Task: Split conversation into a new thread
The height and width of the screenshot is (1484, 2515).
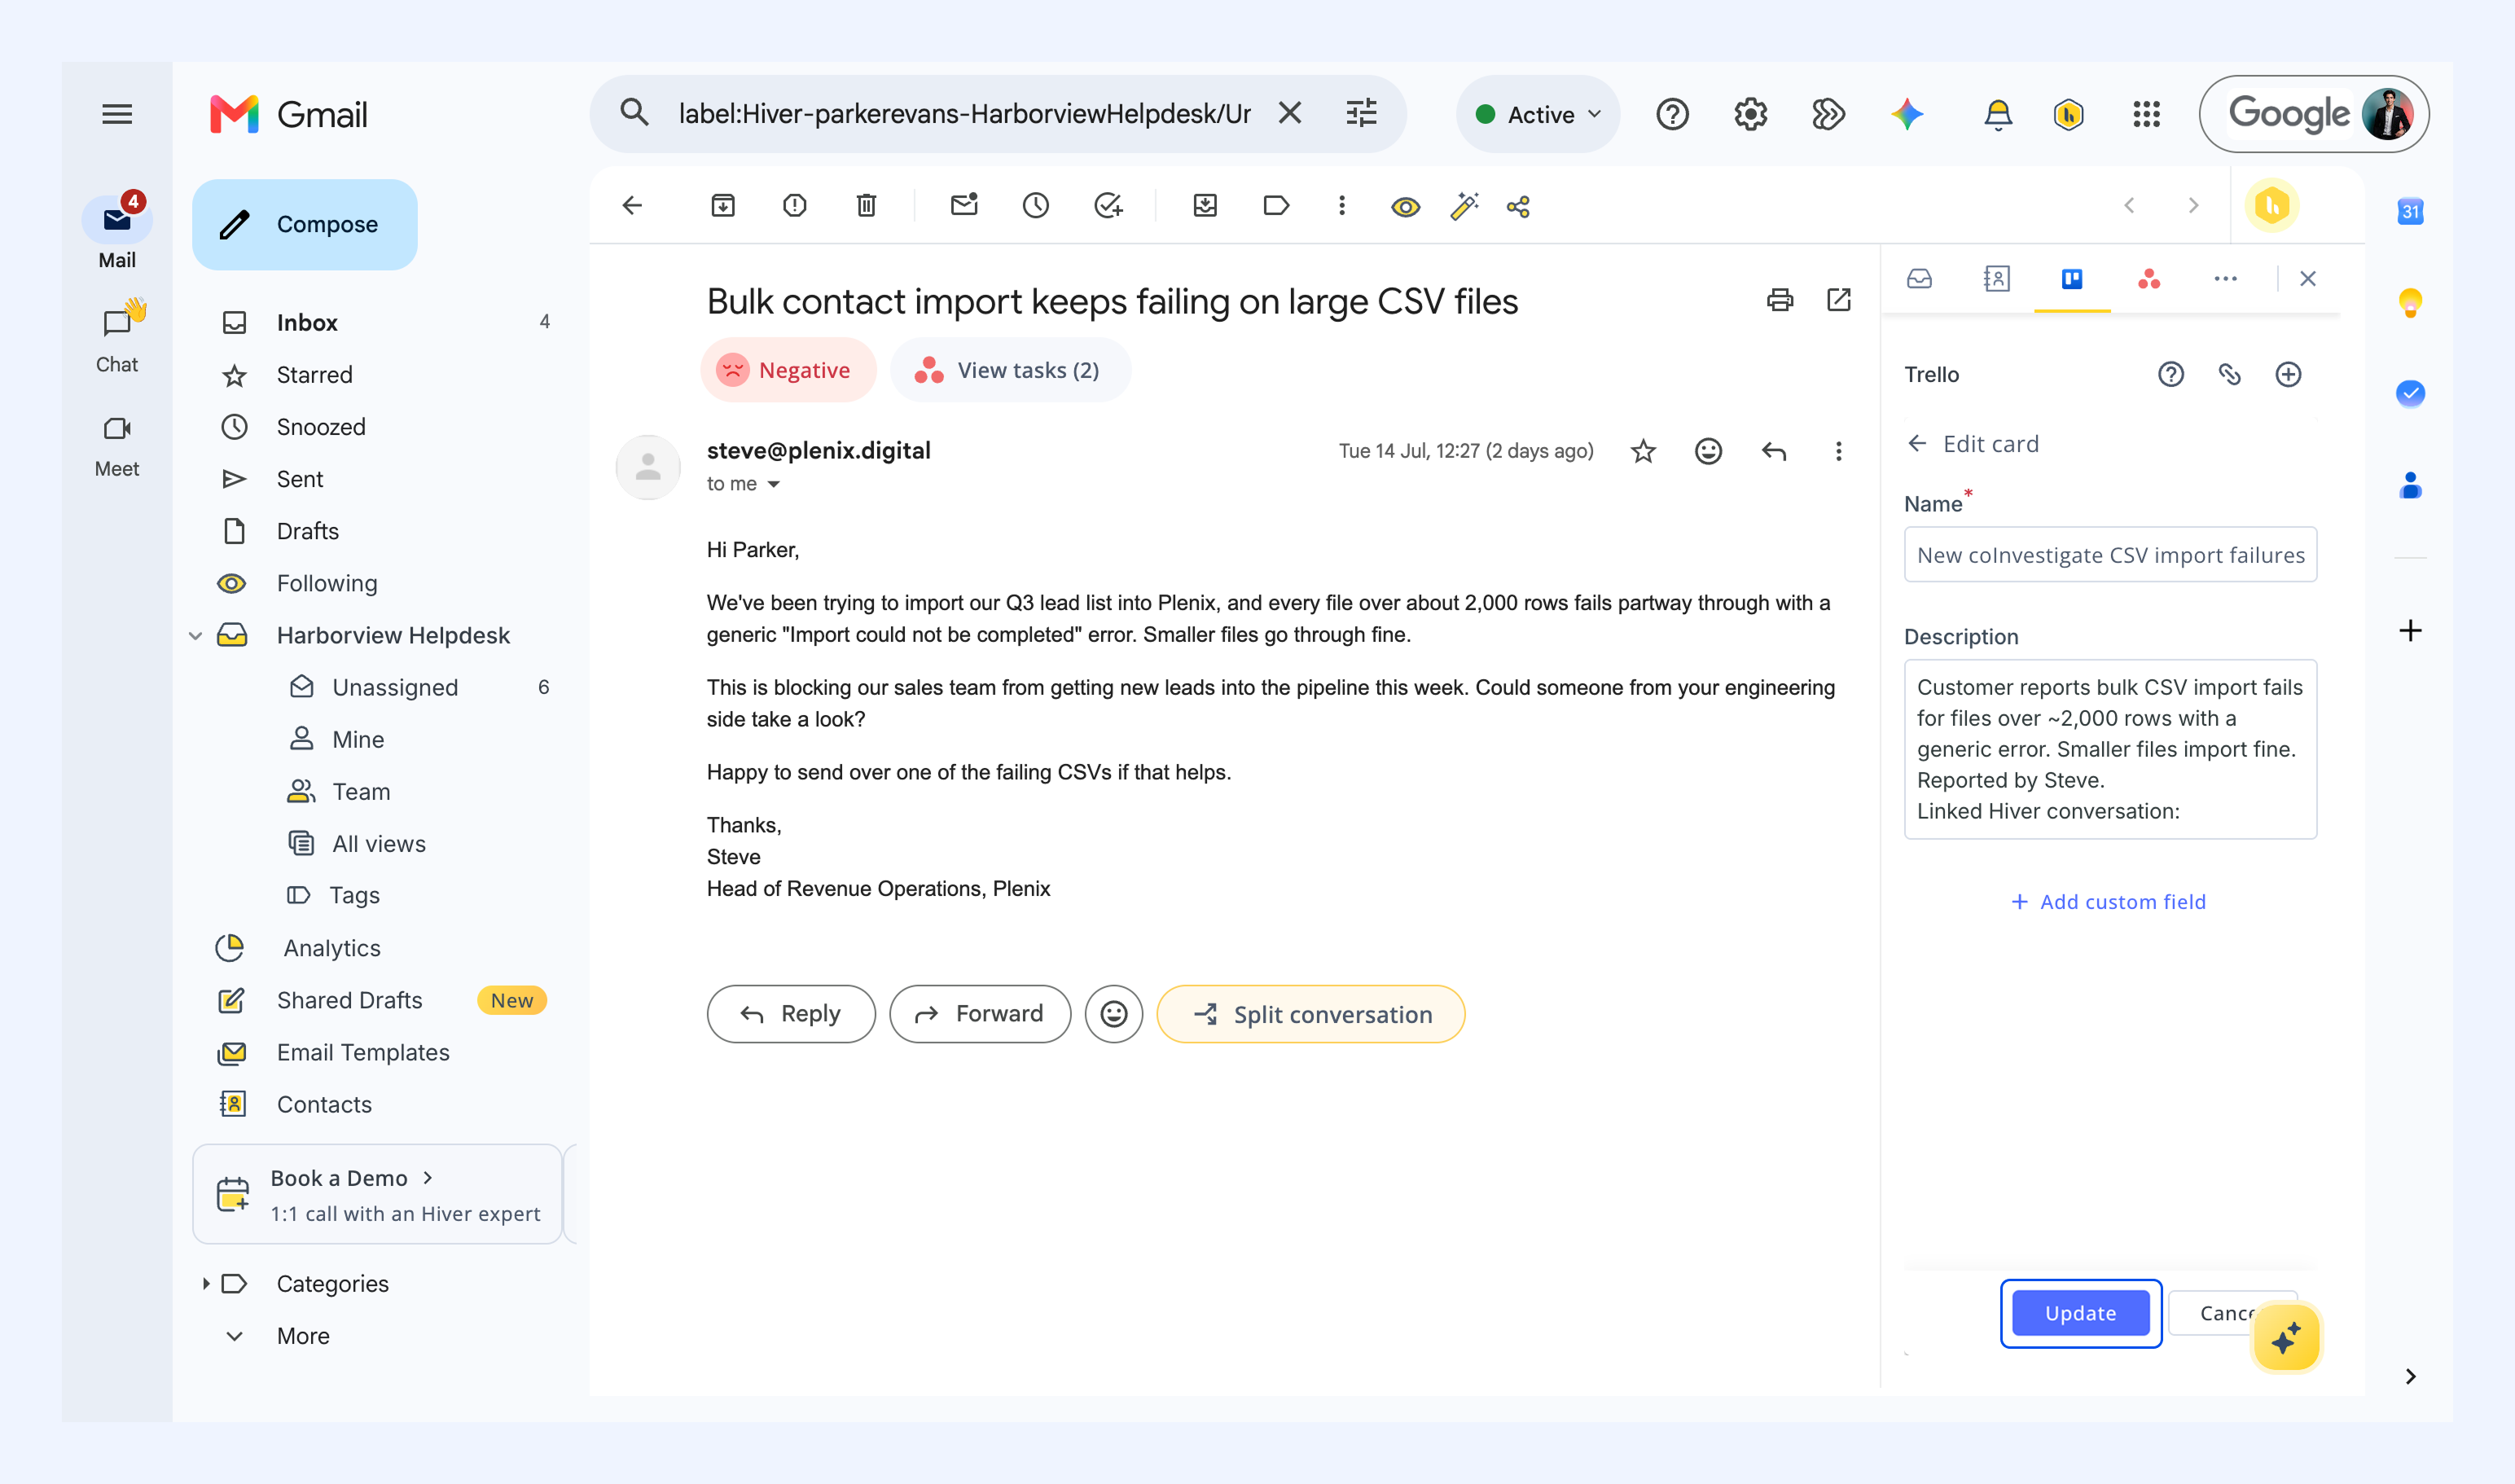Action: (1311, 1015)
